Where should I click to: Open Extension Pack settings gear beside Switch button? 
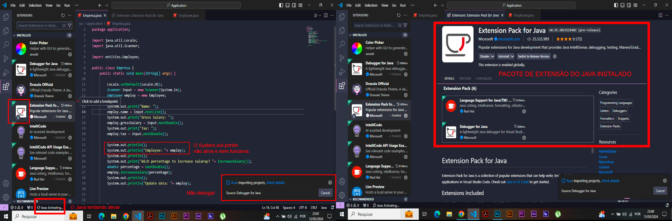[555, 56]
